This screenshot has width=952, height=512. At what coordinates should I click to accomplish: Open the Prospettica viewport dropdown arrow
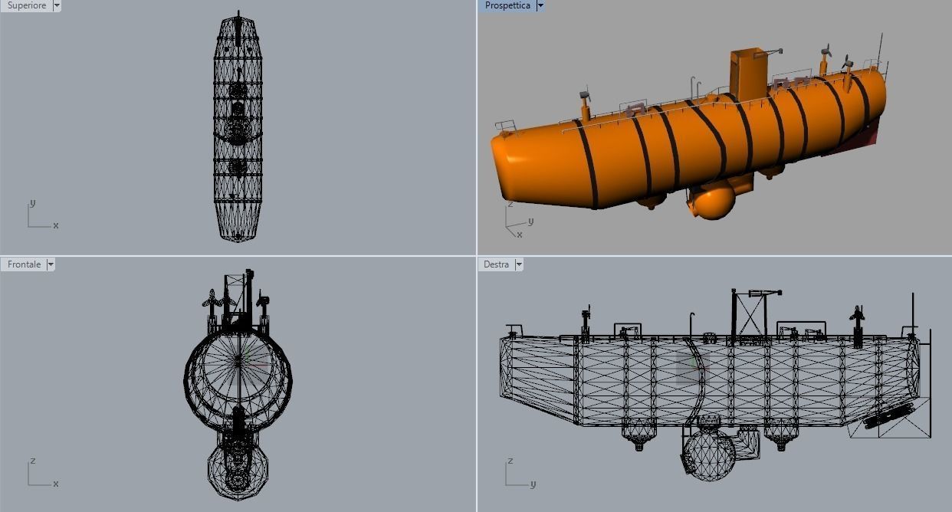[x=540, y=5]
